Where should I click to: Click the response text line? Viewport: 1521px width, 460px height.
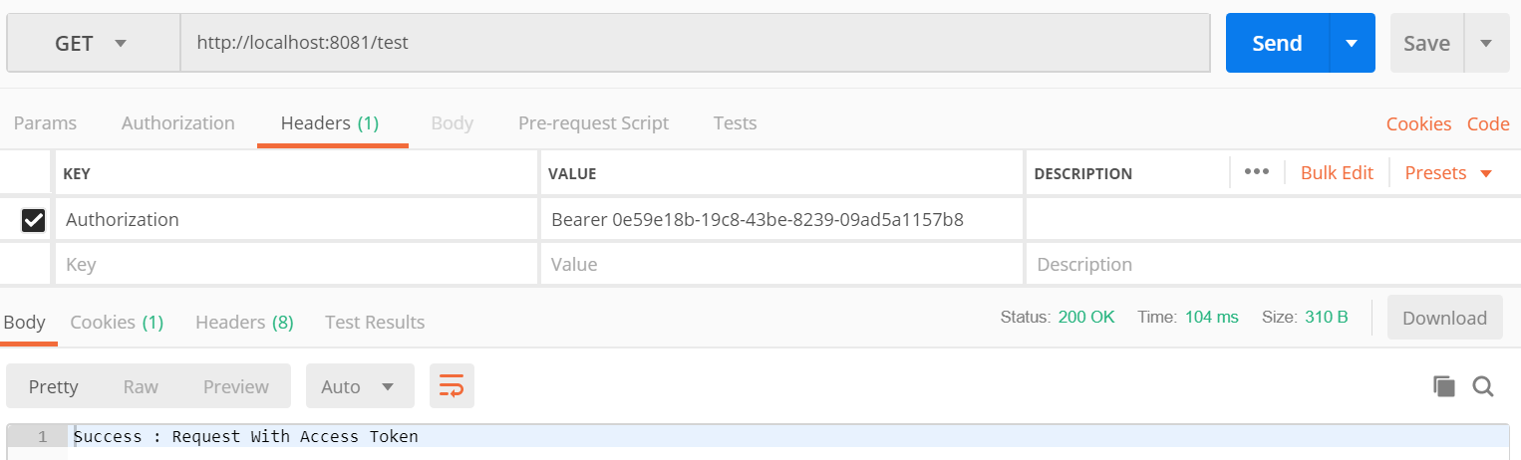[x=246, y=436]
